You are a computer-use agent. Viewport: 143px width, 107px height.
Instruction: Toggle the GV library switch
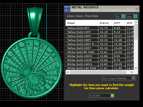120,16
